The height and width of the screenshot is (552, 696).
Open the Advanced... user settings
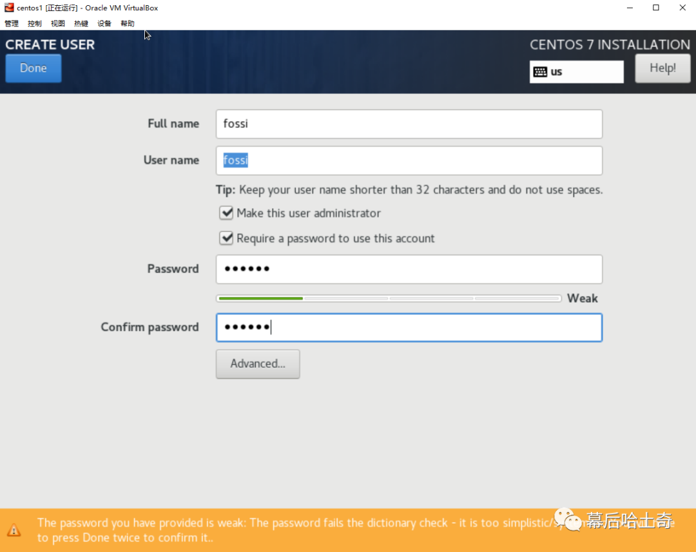(258, 364)
